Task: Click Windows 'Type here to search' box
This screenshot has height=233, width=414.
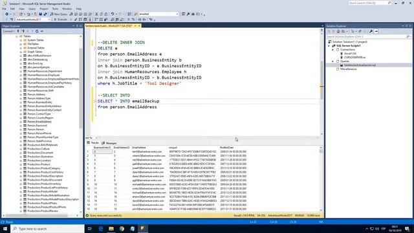Action: click(47, 228)
